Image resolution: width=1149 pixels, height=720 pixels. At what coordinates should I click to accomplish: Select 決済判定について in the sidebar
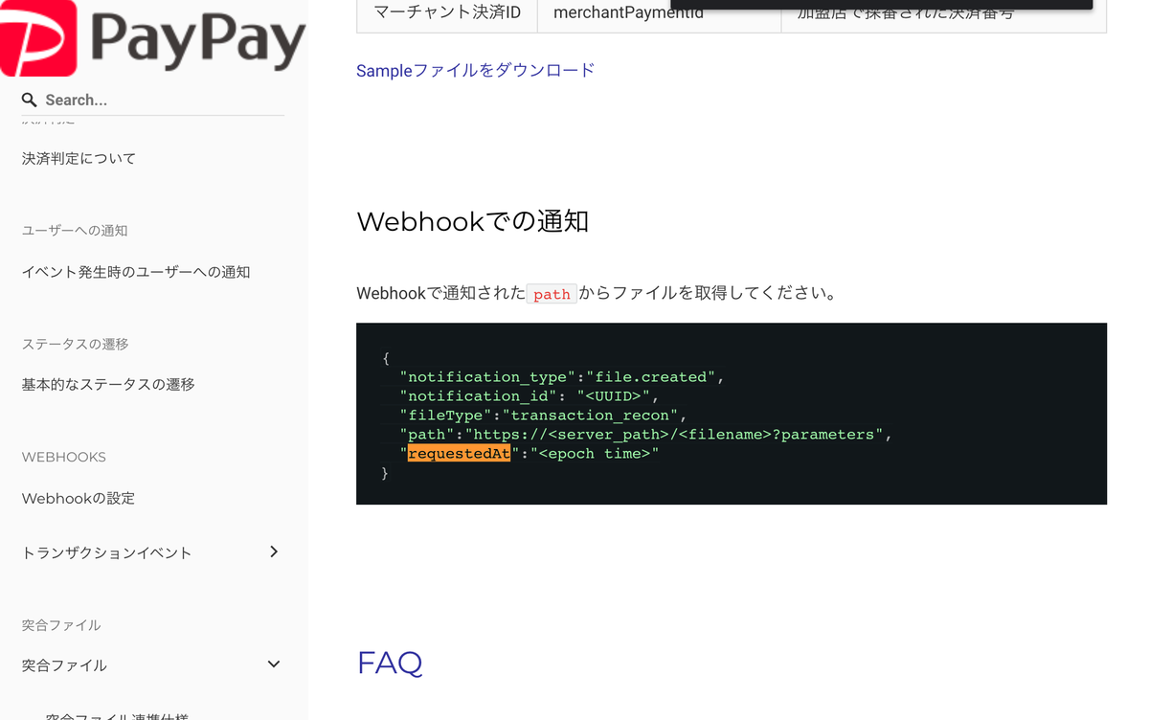[x=79, y=157]
